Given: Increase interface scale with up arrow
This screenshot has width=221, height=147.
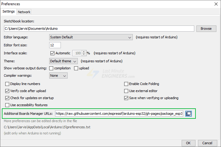Looking at the screenshot, I should click(x=84, y=52).
